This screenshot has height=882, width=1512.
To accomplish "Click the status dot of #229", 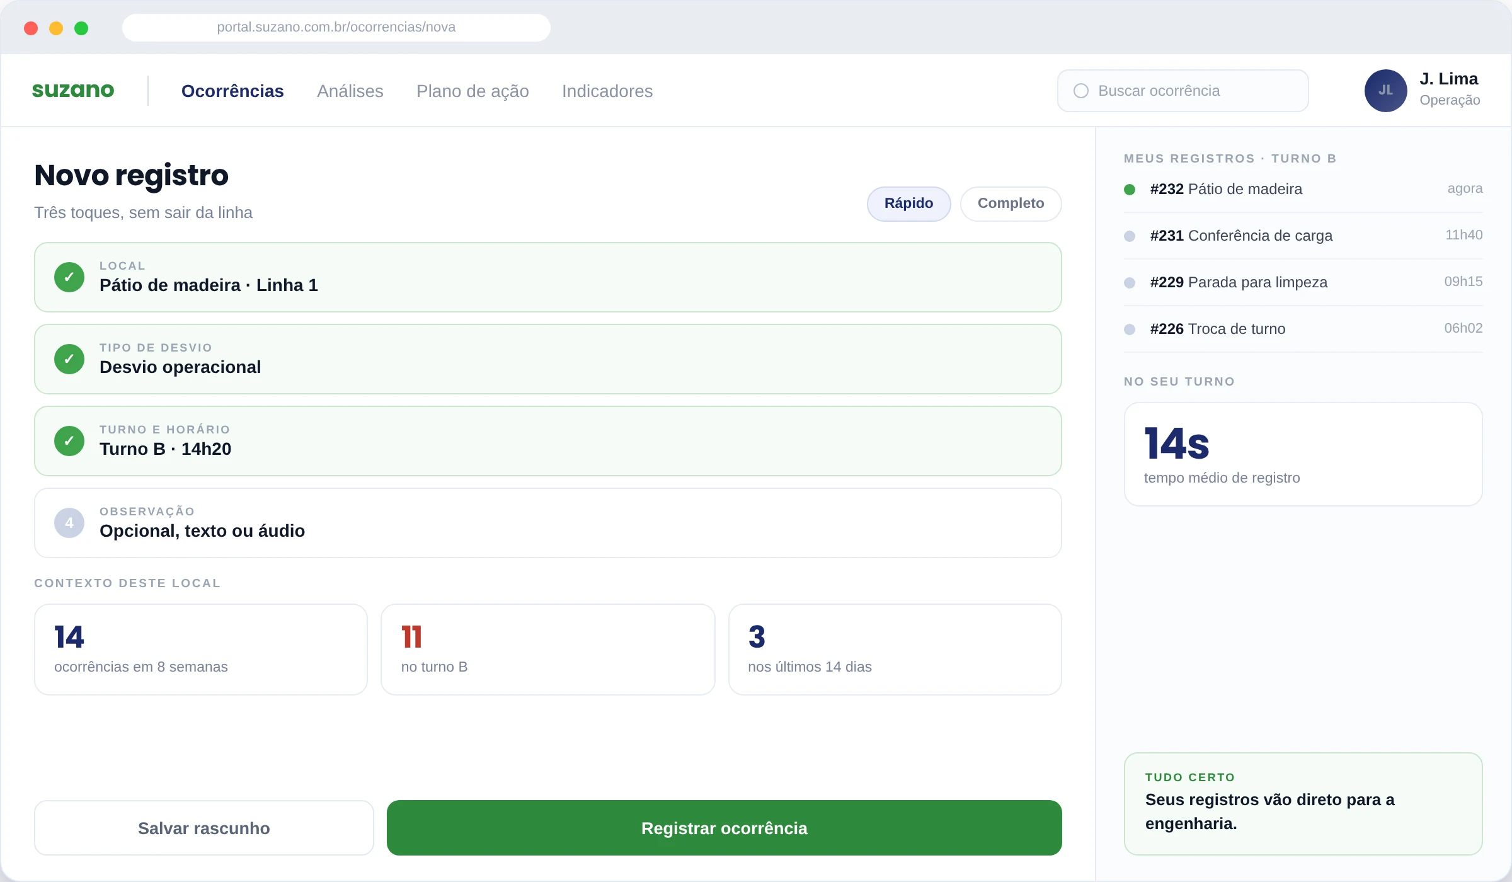I will point(1130,283).
